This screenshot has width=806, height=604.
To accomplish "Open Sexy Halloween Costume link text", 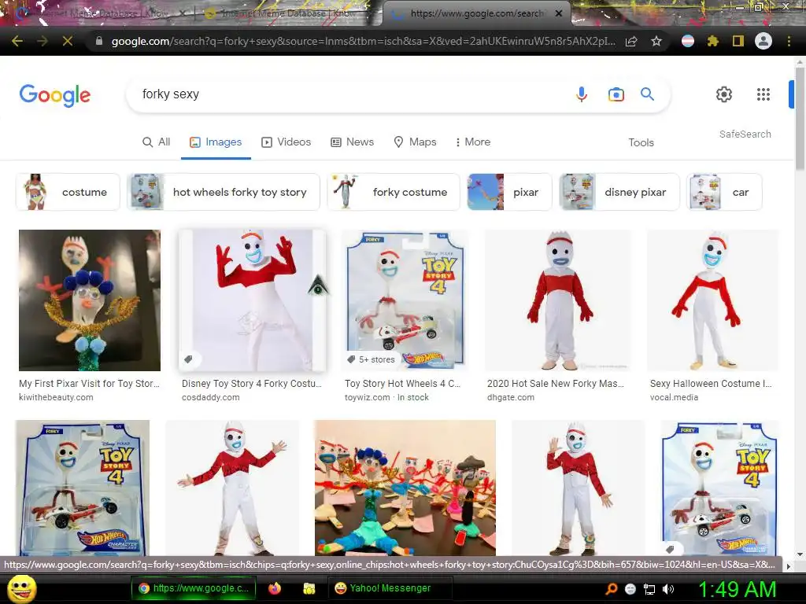I will [711, 384].
